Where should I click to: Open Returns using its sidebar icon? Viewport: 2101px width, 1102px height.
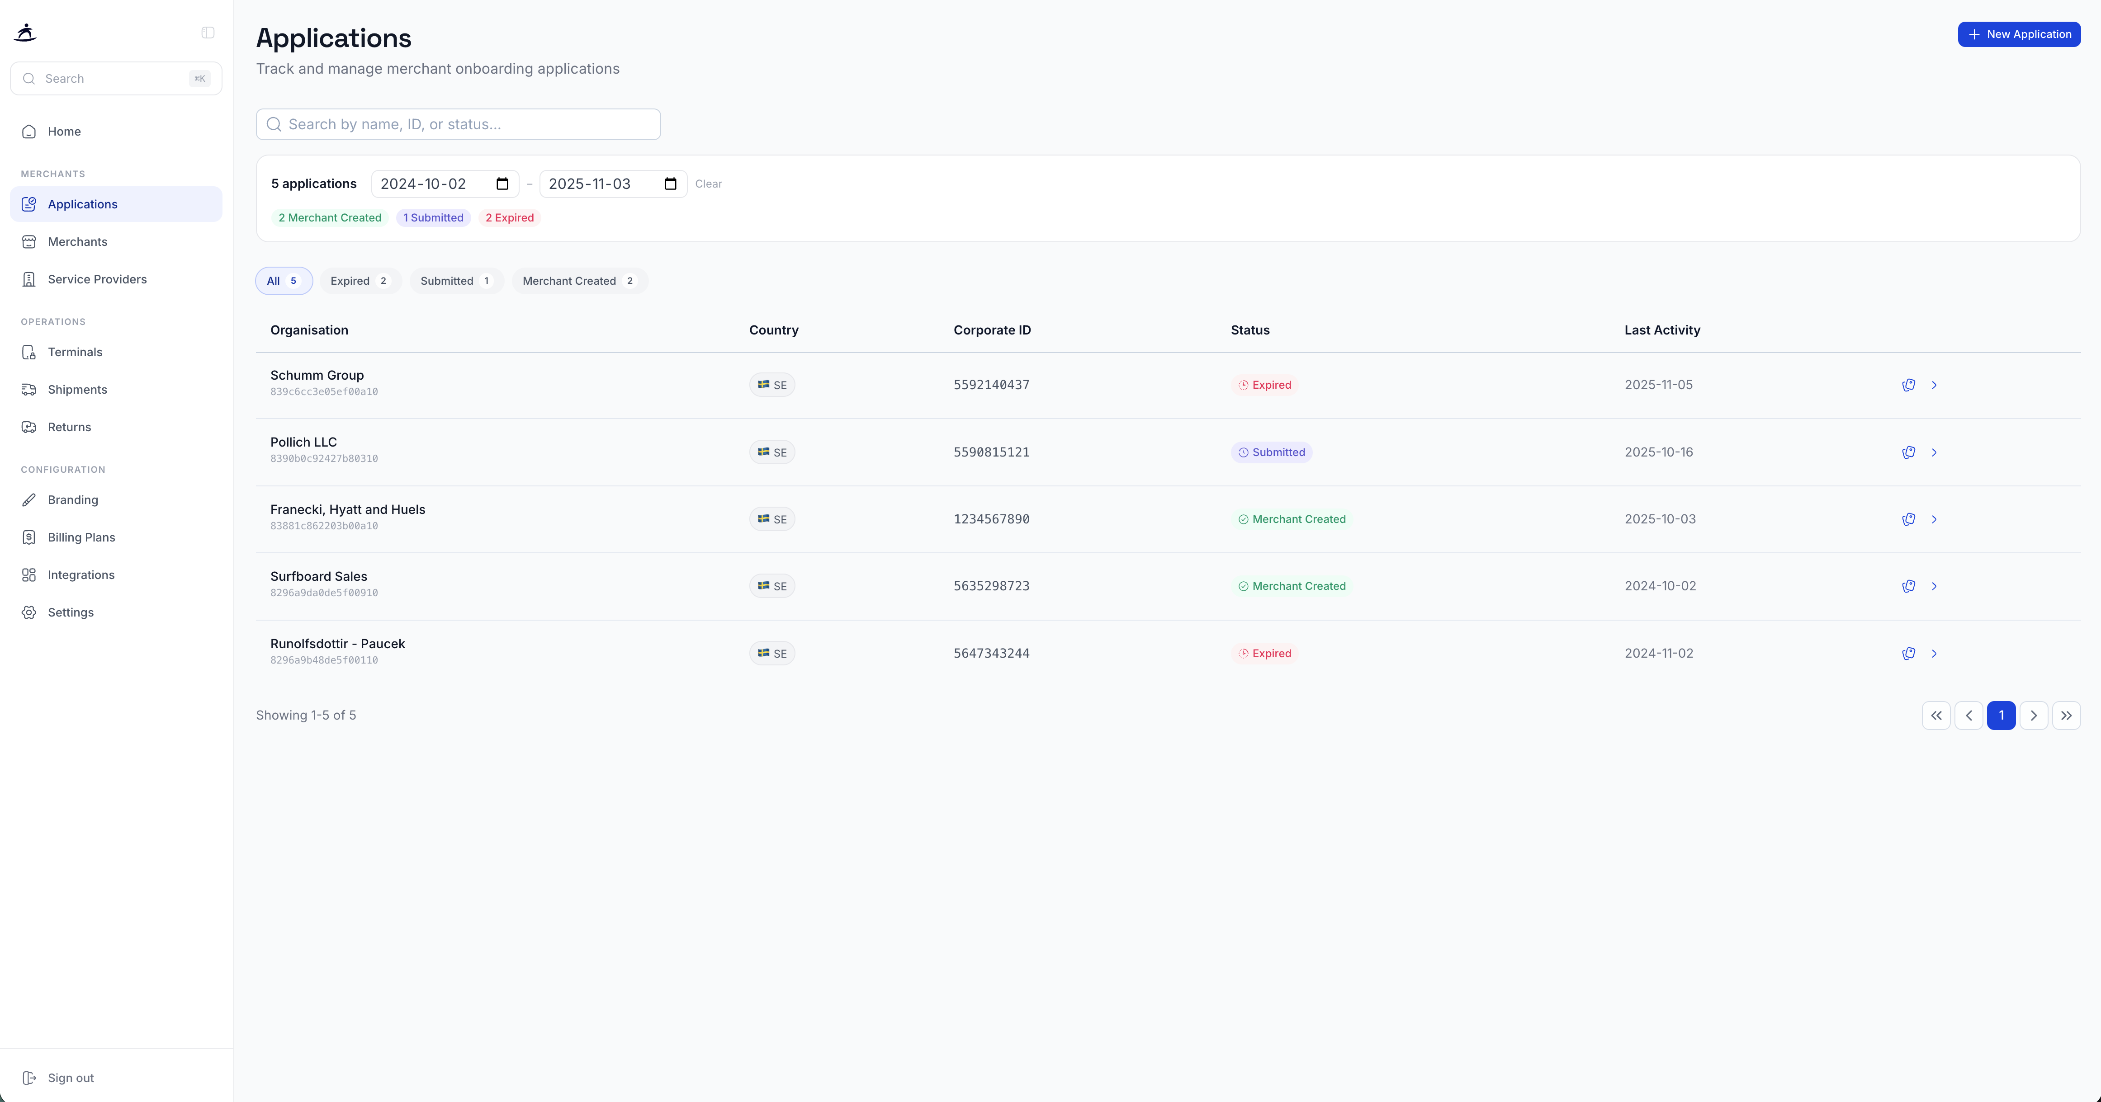tap(29, 427)
